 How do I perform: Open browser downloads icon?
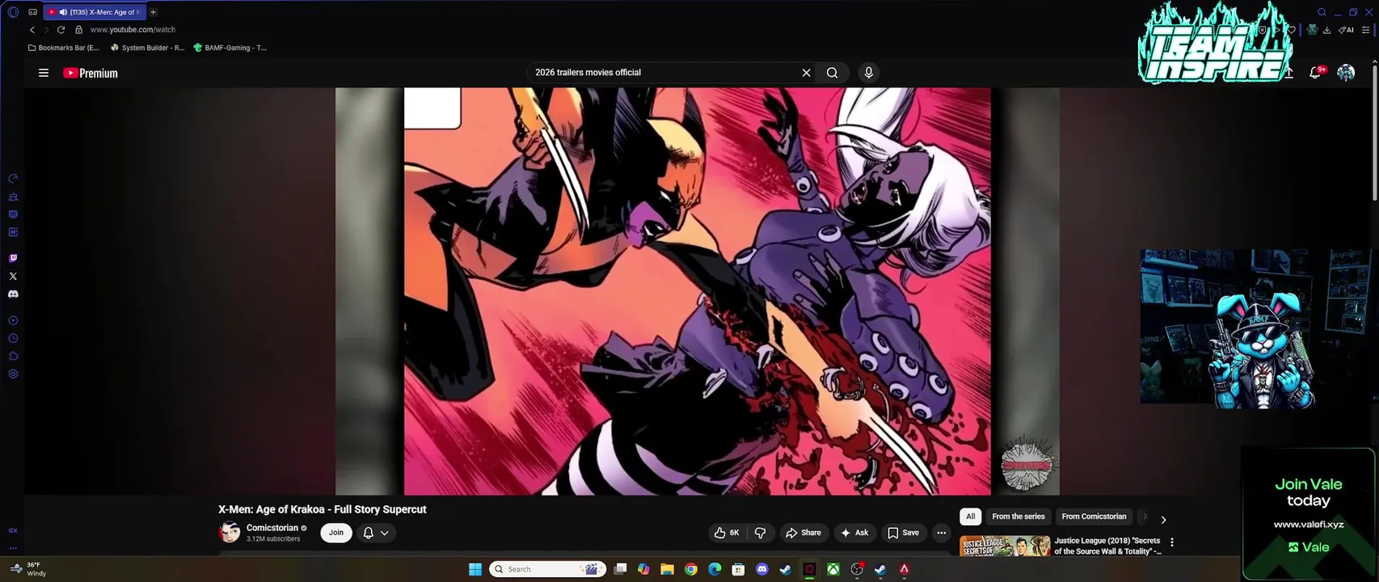(x=1327, y=30)
